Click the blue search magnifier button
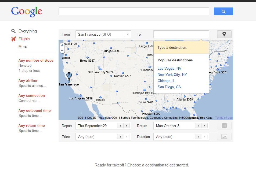The height and width of the screenshot is (171, 256). click(223, 12)
